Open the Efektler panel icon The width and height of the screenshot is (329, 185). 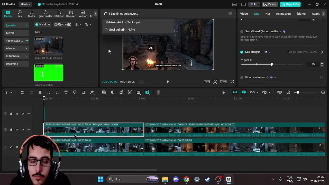pos(59,14)
